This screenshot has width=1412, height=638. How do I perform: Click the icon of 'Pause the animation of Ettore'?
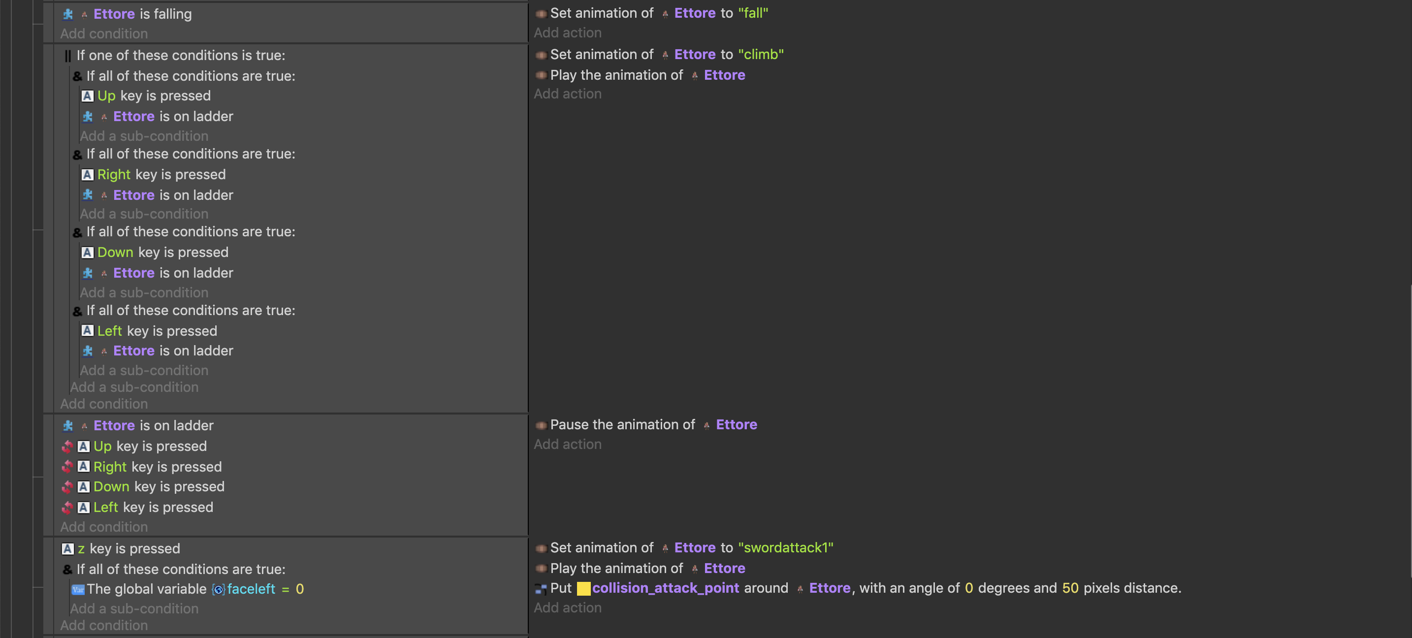click(x=541, y=425)
